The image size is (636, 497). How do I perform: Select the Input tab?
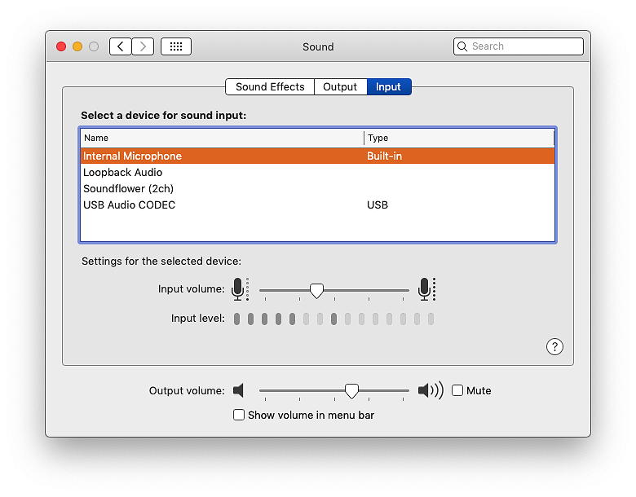pyautogui.click(x=389, y=86)
